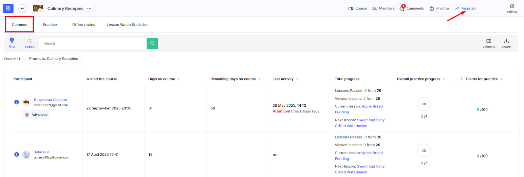
Task: Open the settings gear icon
Action: 512,7
